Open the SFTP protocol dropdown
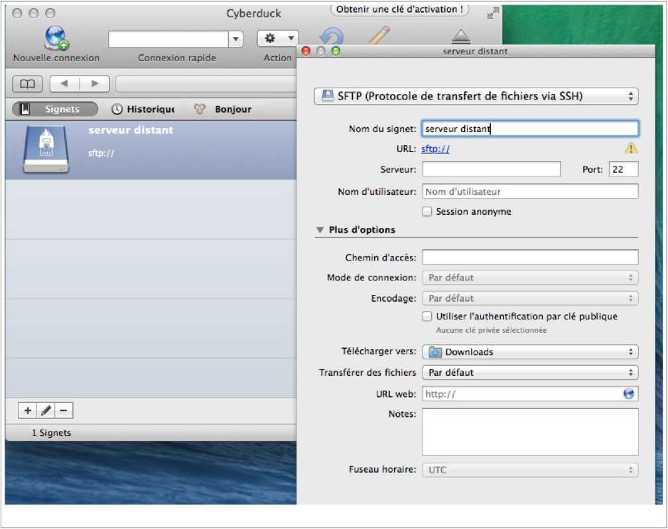This screenshot has height=529, width=668. 476,96
